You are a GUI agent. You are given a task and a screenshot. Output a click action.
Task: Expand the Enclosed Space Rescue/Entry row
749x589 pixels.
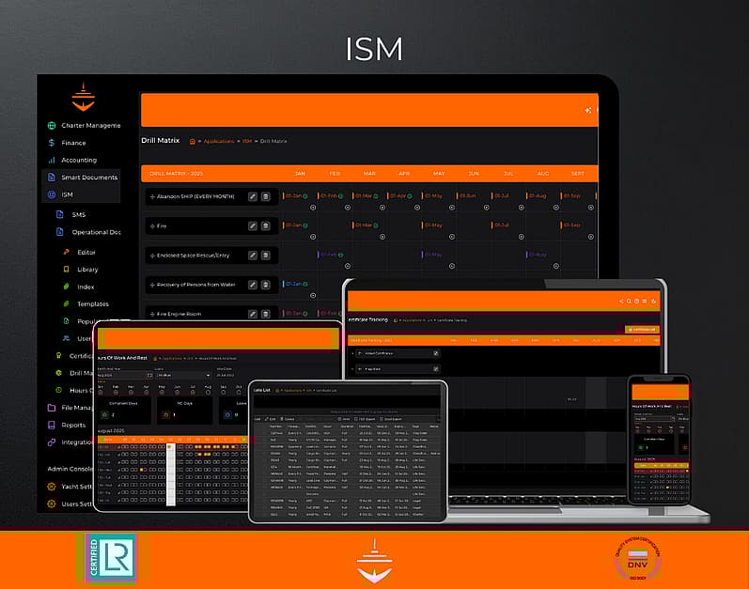(x=152, y=256)
